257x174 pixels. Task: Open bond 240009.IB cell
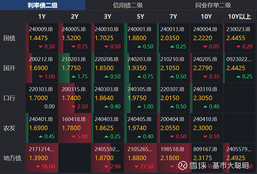click(x=42, y=38)
